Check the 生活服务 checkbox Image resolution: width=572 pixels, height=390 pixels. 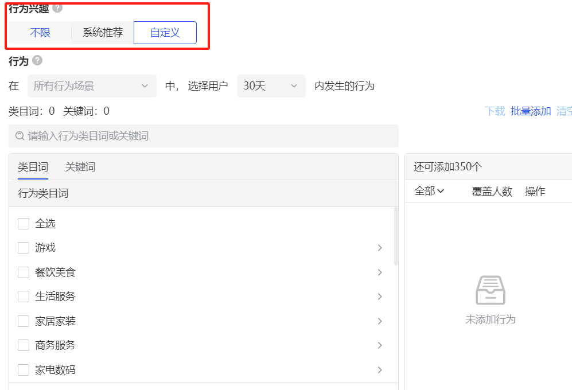pyautogui.click(x=24, y=297)
